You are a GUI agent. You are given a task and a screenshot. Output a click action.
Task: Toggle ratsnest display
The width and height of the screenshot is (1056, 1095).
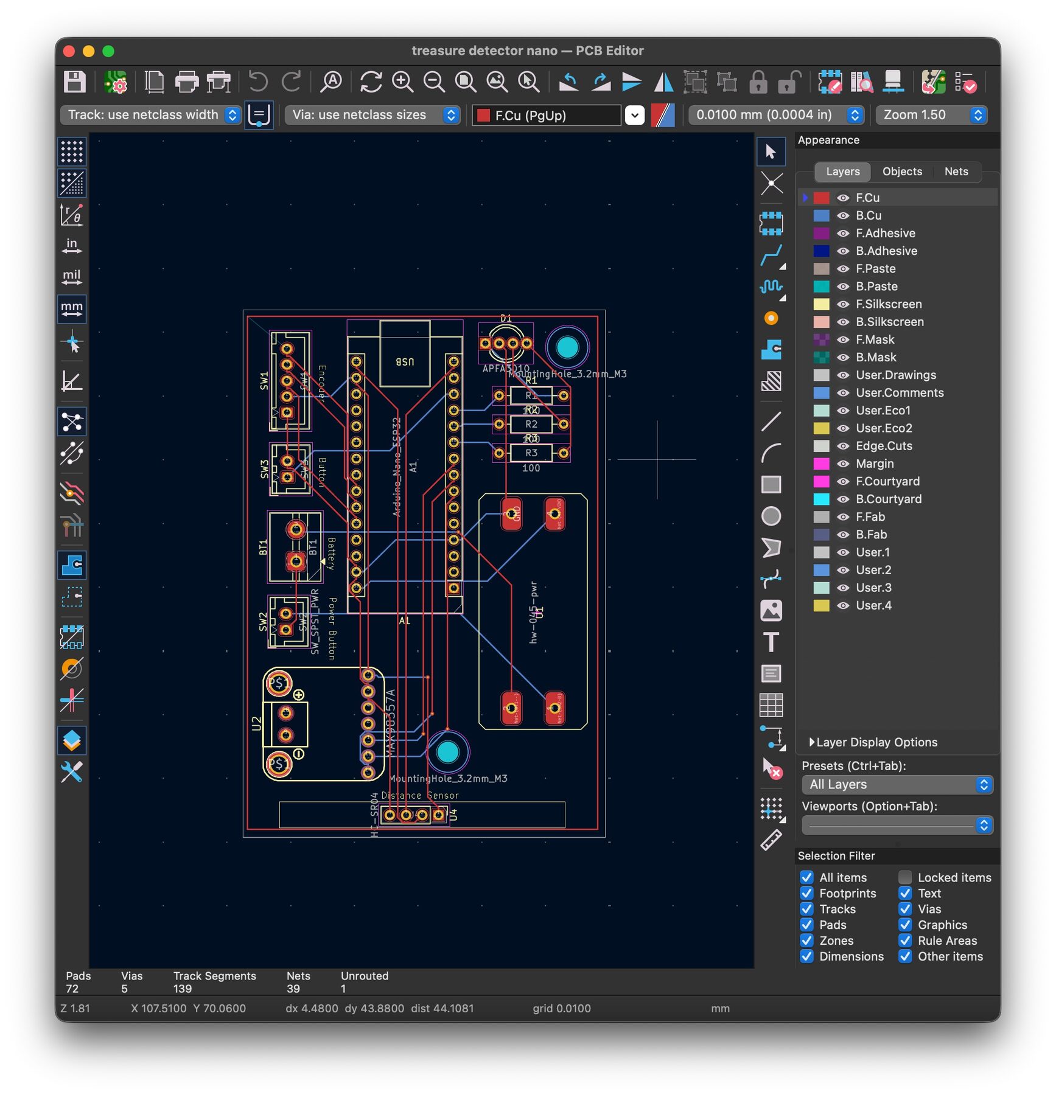(72, 422)
